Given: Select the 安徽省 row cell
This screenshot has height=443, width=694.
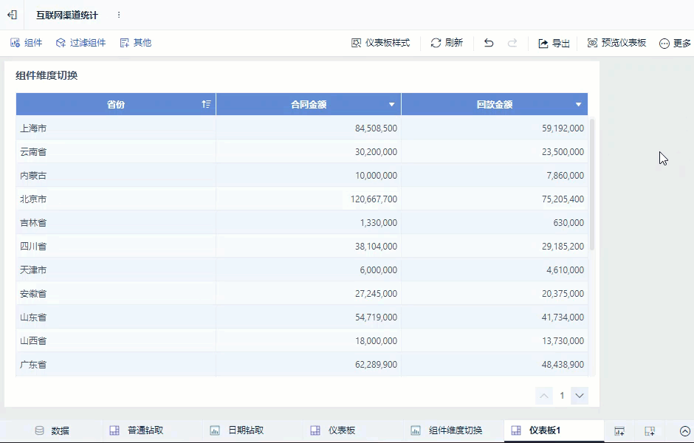Looking at the screenshot, I should (116, 293).
